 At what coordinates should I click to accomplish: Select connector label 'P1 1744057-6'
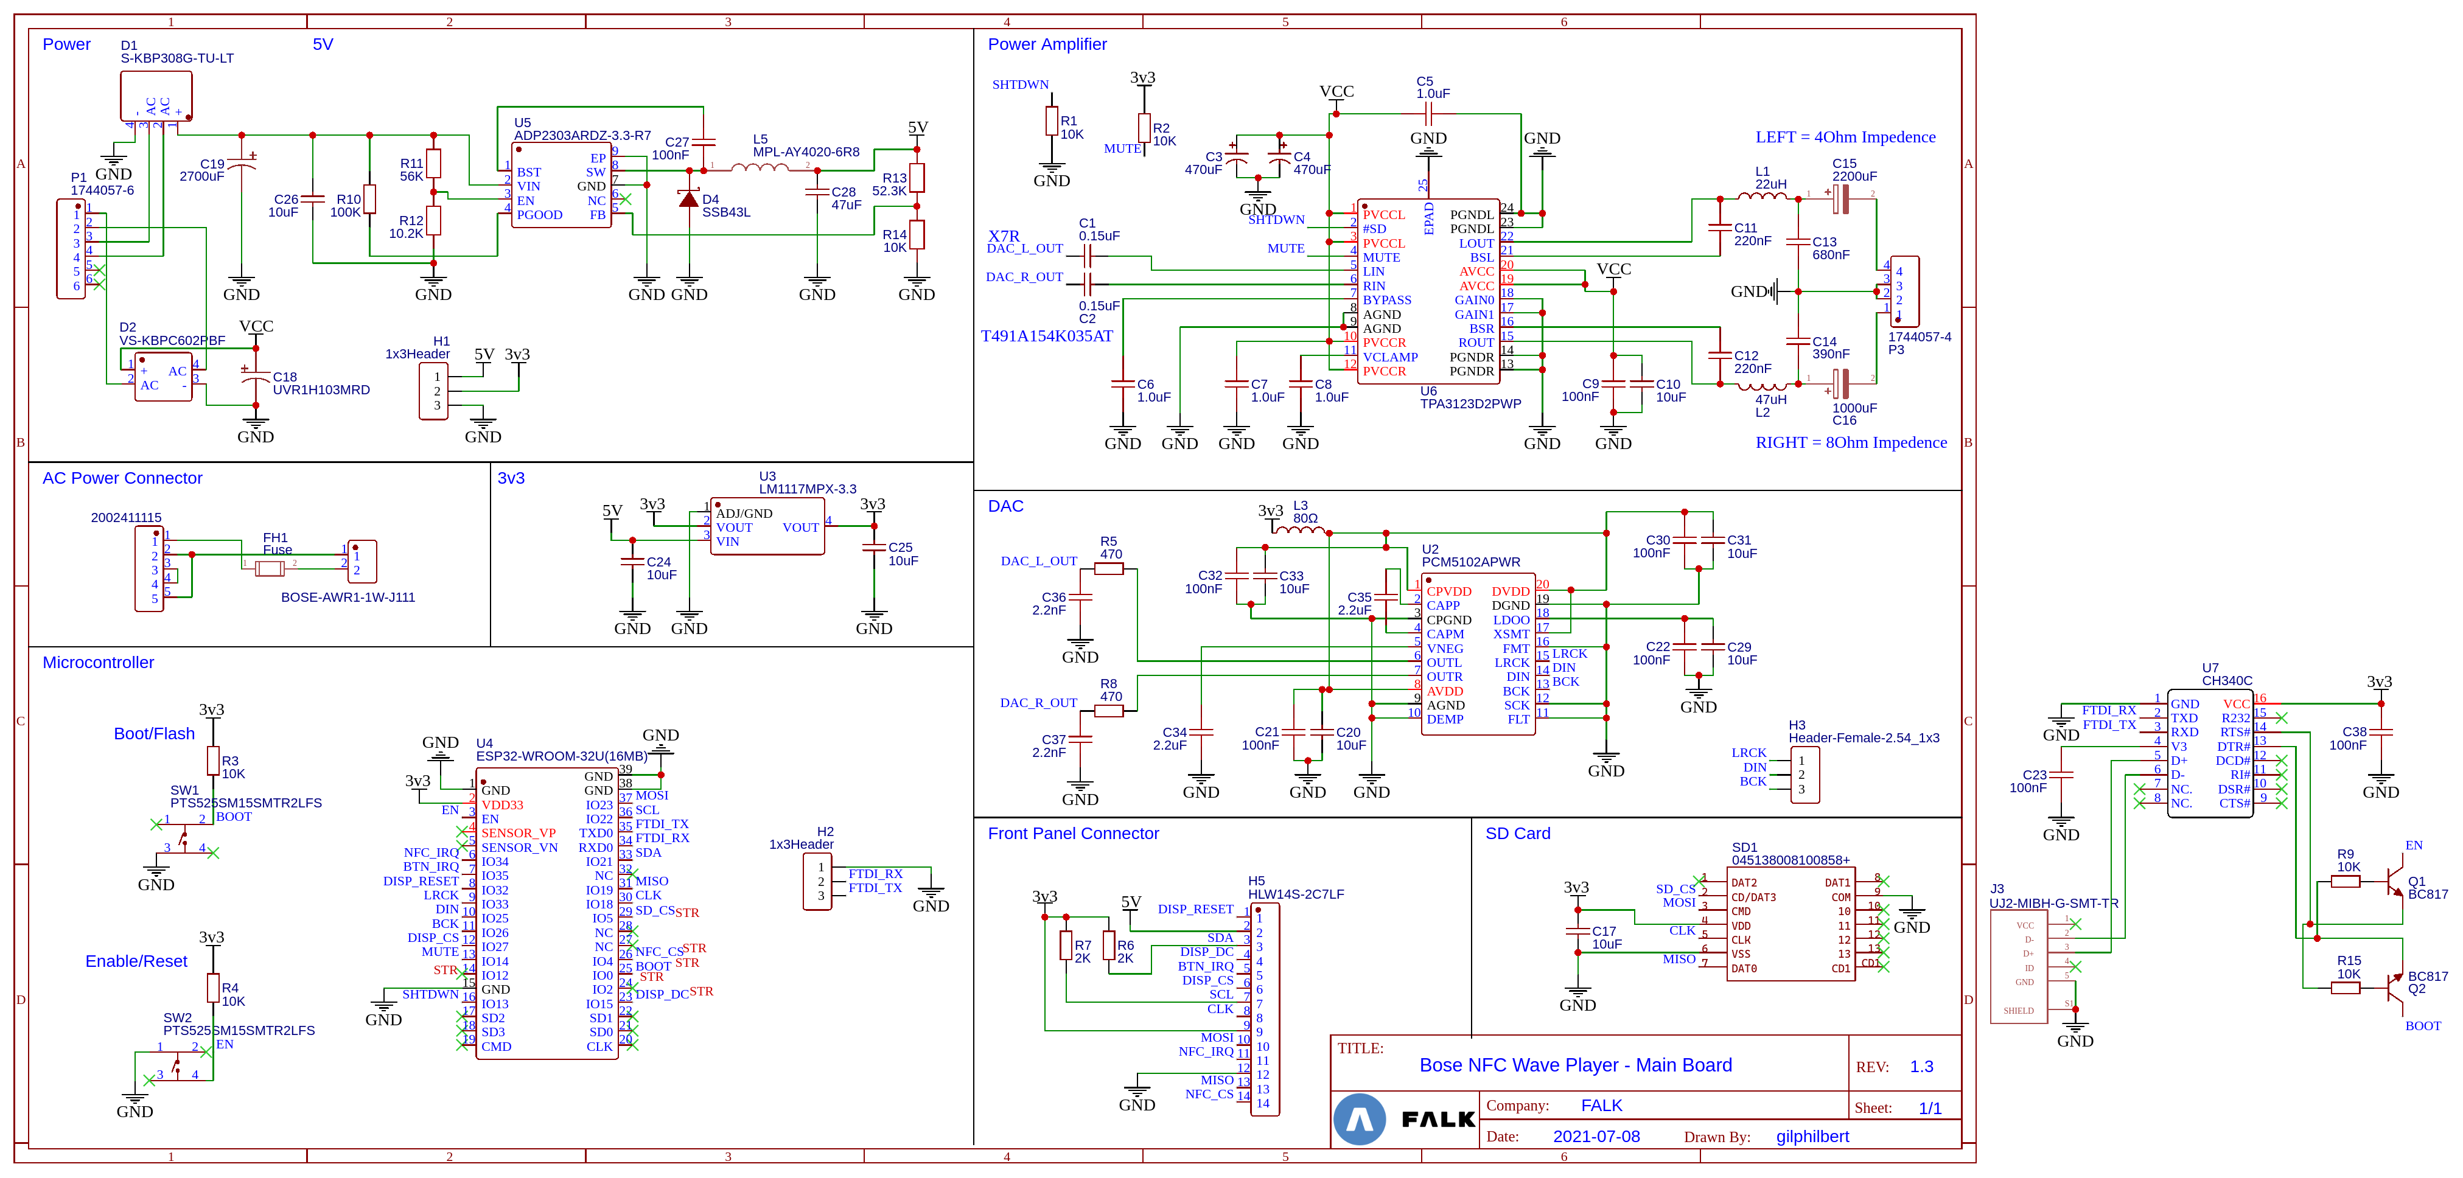click(x=102, y=184)
